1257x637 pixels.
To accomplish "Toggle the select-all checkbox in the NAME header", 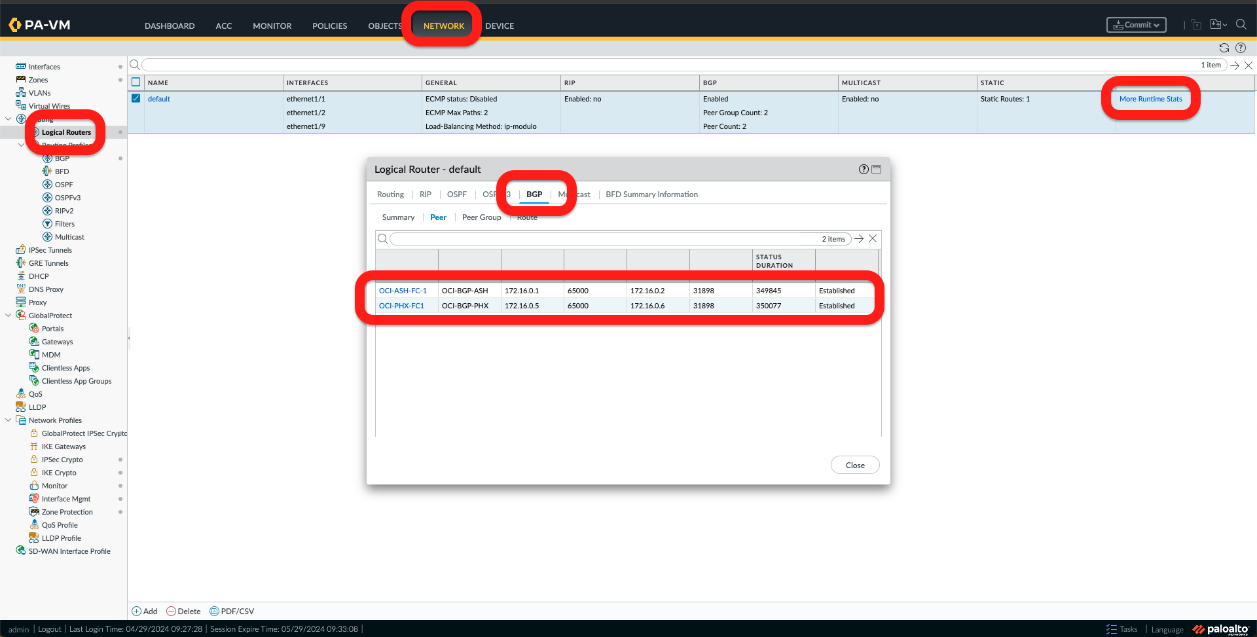I will coord(136,82).
